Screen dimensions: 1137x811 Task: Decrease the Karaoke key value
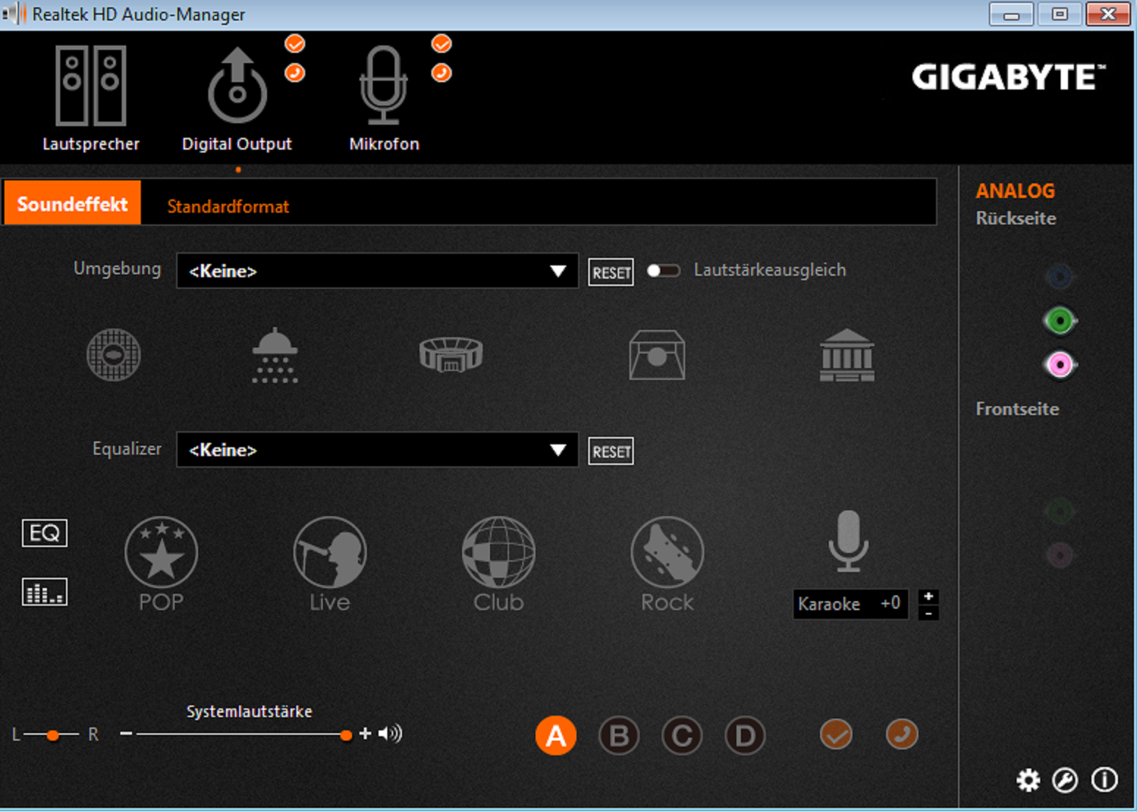pyautogui.click(x=929, y=613)
